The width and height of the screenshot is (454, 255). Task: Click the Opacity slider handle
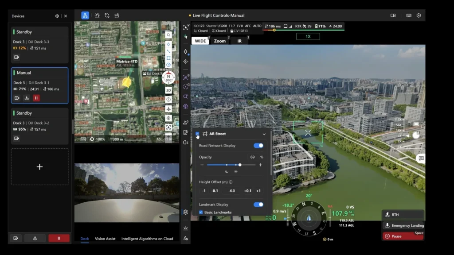[240, 165]
